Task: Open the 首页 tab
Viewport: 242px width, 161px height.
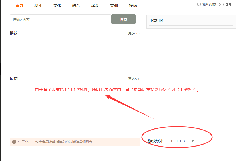Action: coord(19,5)
